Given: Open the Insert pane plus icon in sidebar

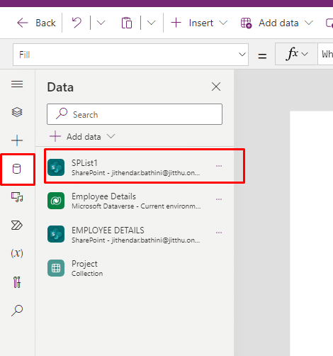Looking at the screenshot, I should point(17,140).
